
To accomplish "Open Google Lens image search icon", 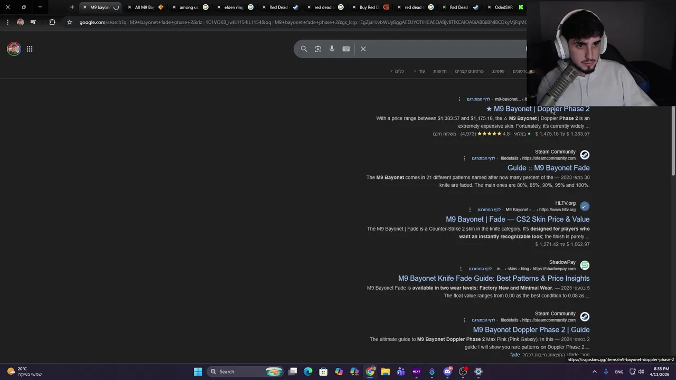I will click(x=318, y=49).
